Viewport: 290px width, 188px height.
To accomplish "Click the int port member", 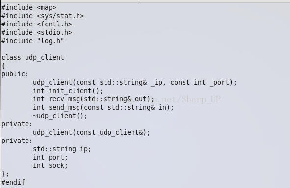I will click(x=51, y=157).
